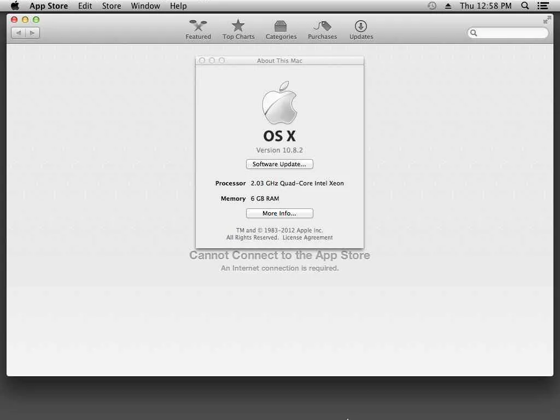Viewport: 560px width, 420px height.
Task: Click the OS X heading text
Action: tap(279, 136)
